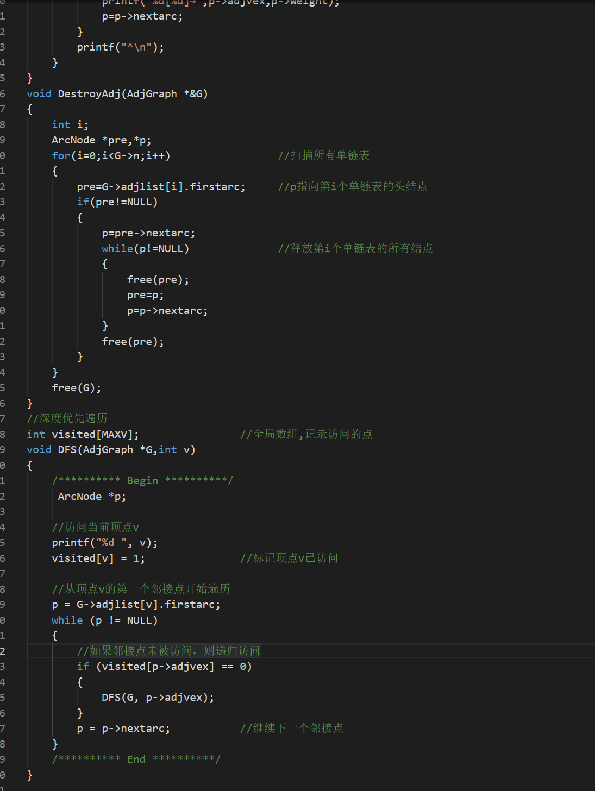Viewport: 595px width, 791px height.
Task: Click the pre=G->adjlist[i].firstarc; assignment
Action: point(161,187)
